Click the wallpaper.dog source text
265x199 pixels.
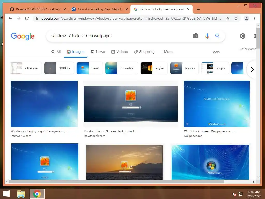pyautogui.click(x=193, y=136)
